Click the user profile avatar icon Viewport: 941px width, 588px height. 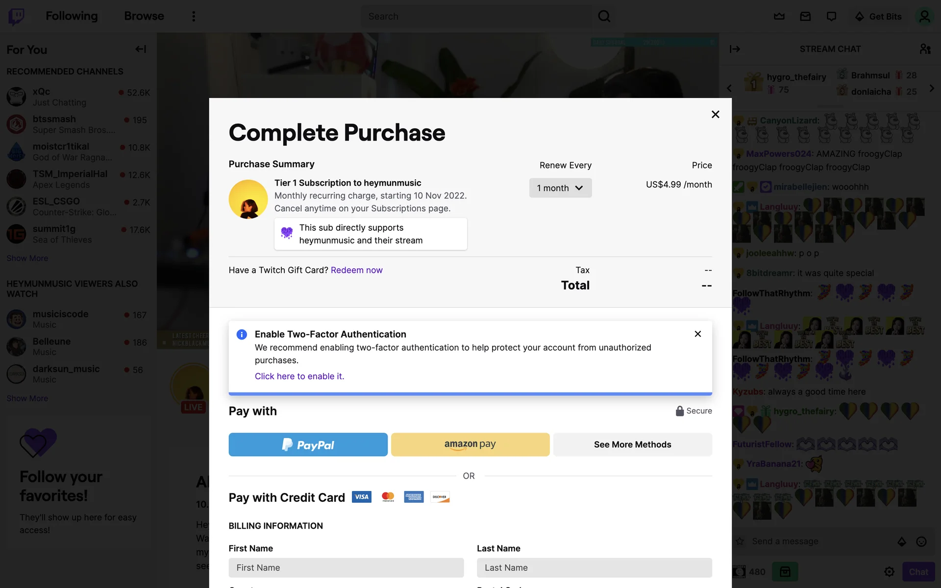(x=924, y=16)
